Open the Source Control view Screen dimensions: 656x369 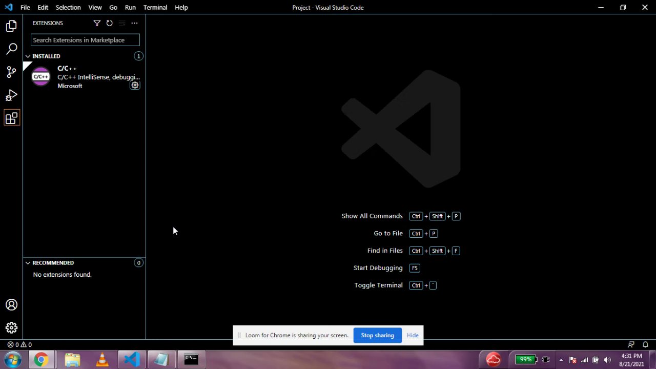(x=11, y=72)
